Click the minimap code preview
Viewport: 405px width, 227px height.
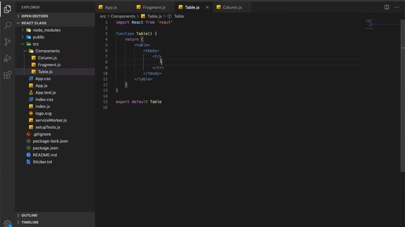(x=370, y=24)
